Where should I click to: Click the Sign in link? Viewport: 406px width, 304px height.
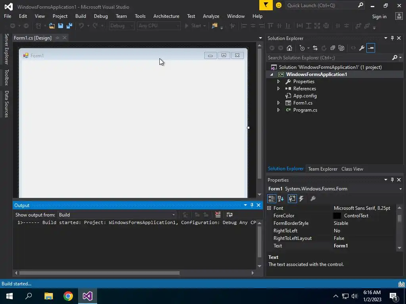coord(379,17)
